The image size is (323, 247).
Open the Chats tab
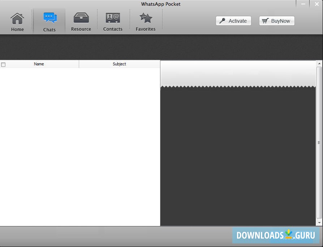[x=49, y=22]
